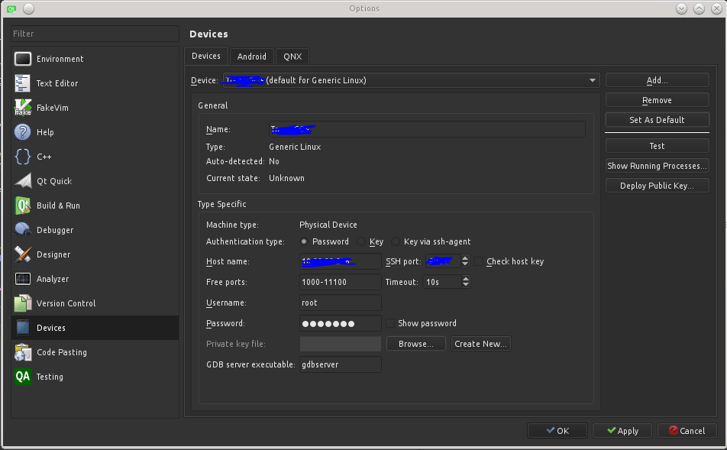The width and height of the screenshot is (727, 450).
Task: Select Key authentication radio button
Action: [x=360, y=241]
